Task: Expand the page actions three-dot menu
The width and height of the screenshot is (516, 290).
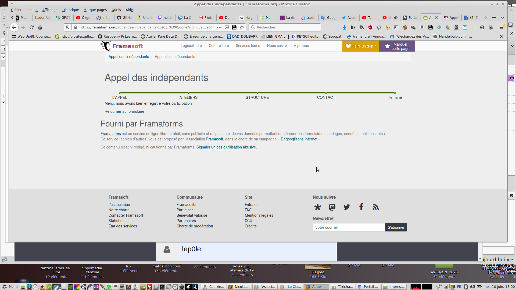Action: pyautogui.click(x=219, y=27)
